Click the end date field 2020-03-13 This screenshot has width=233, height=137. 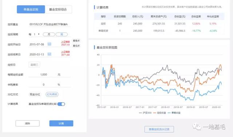(37, 55)
